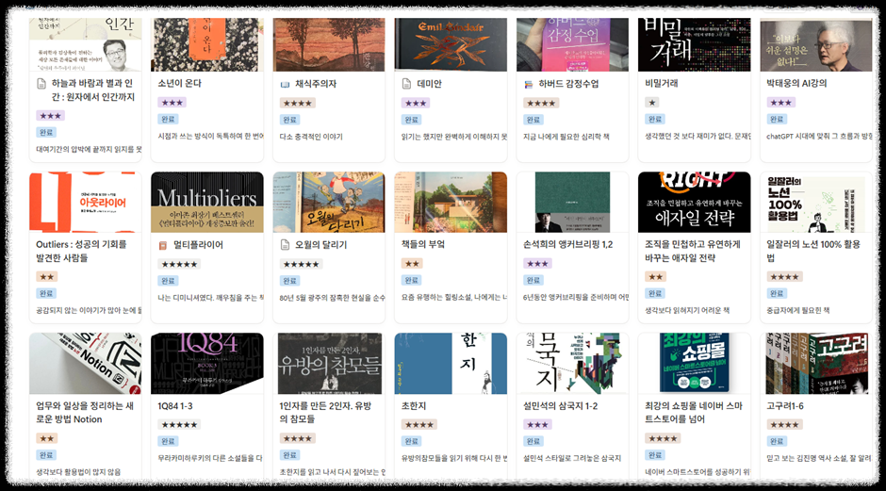The width and height of the screenshot is (886, 491).
Task: Open the 오월의 달리기 cover illustration
Action: point(329,203)
